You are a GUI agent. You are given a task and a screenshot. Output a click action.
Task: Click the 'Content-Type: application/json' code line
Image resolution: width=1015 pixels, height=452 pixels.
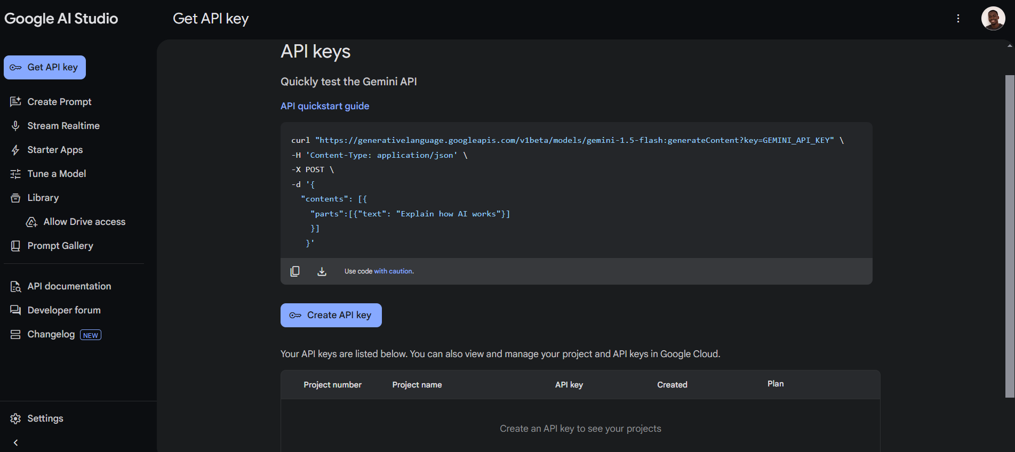tap(379, 155)
